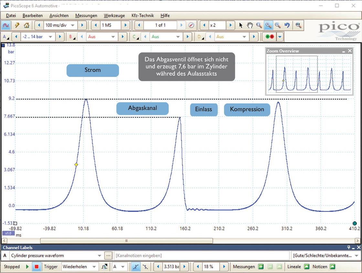This screenshot has width=362, height=273.
Task: Click the undo zoom arrow icon
Action: pos(287,25)
